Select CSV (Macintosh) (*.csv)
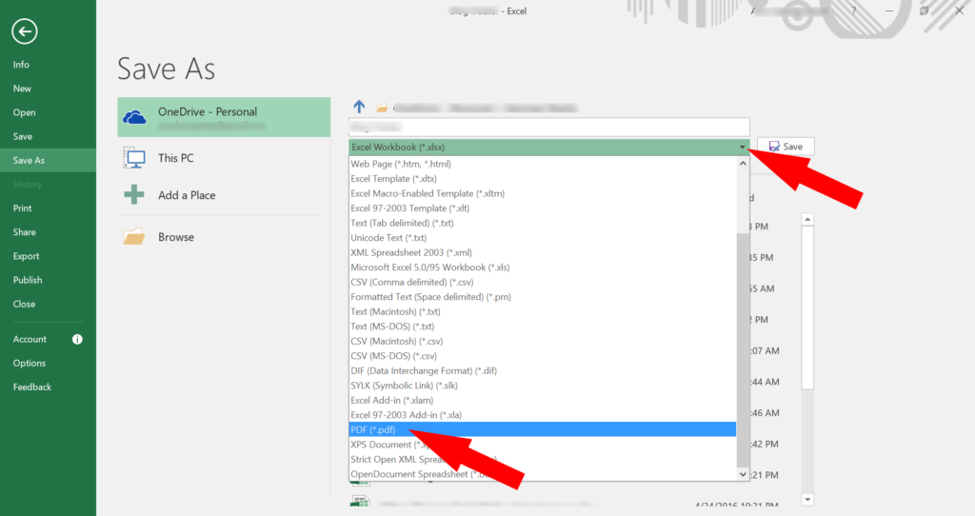This screenshot has width=975, height=516. point(543,342)
